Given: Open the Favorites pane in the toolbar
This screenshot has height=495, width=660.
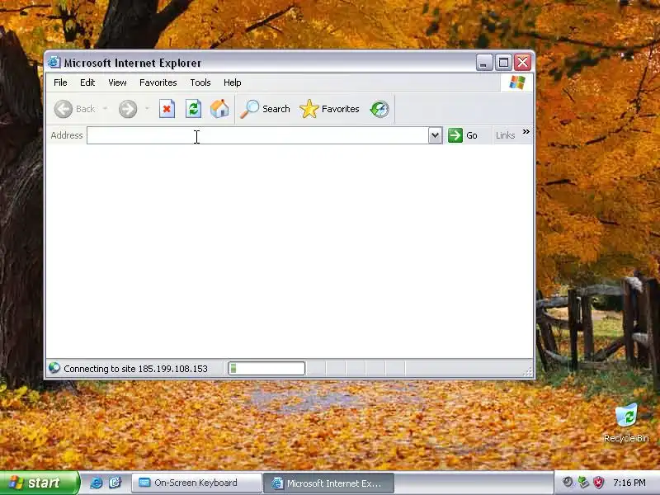Looking at the screenshot, I should pyautogui.click(x=329, y=109).
